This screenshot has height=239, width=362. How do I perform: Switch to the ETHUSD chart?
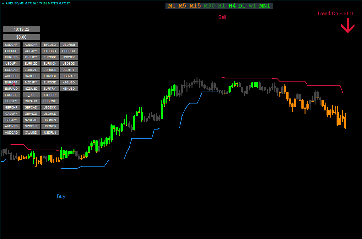[x=50, y=51]
